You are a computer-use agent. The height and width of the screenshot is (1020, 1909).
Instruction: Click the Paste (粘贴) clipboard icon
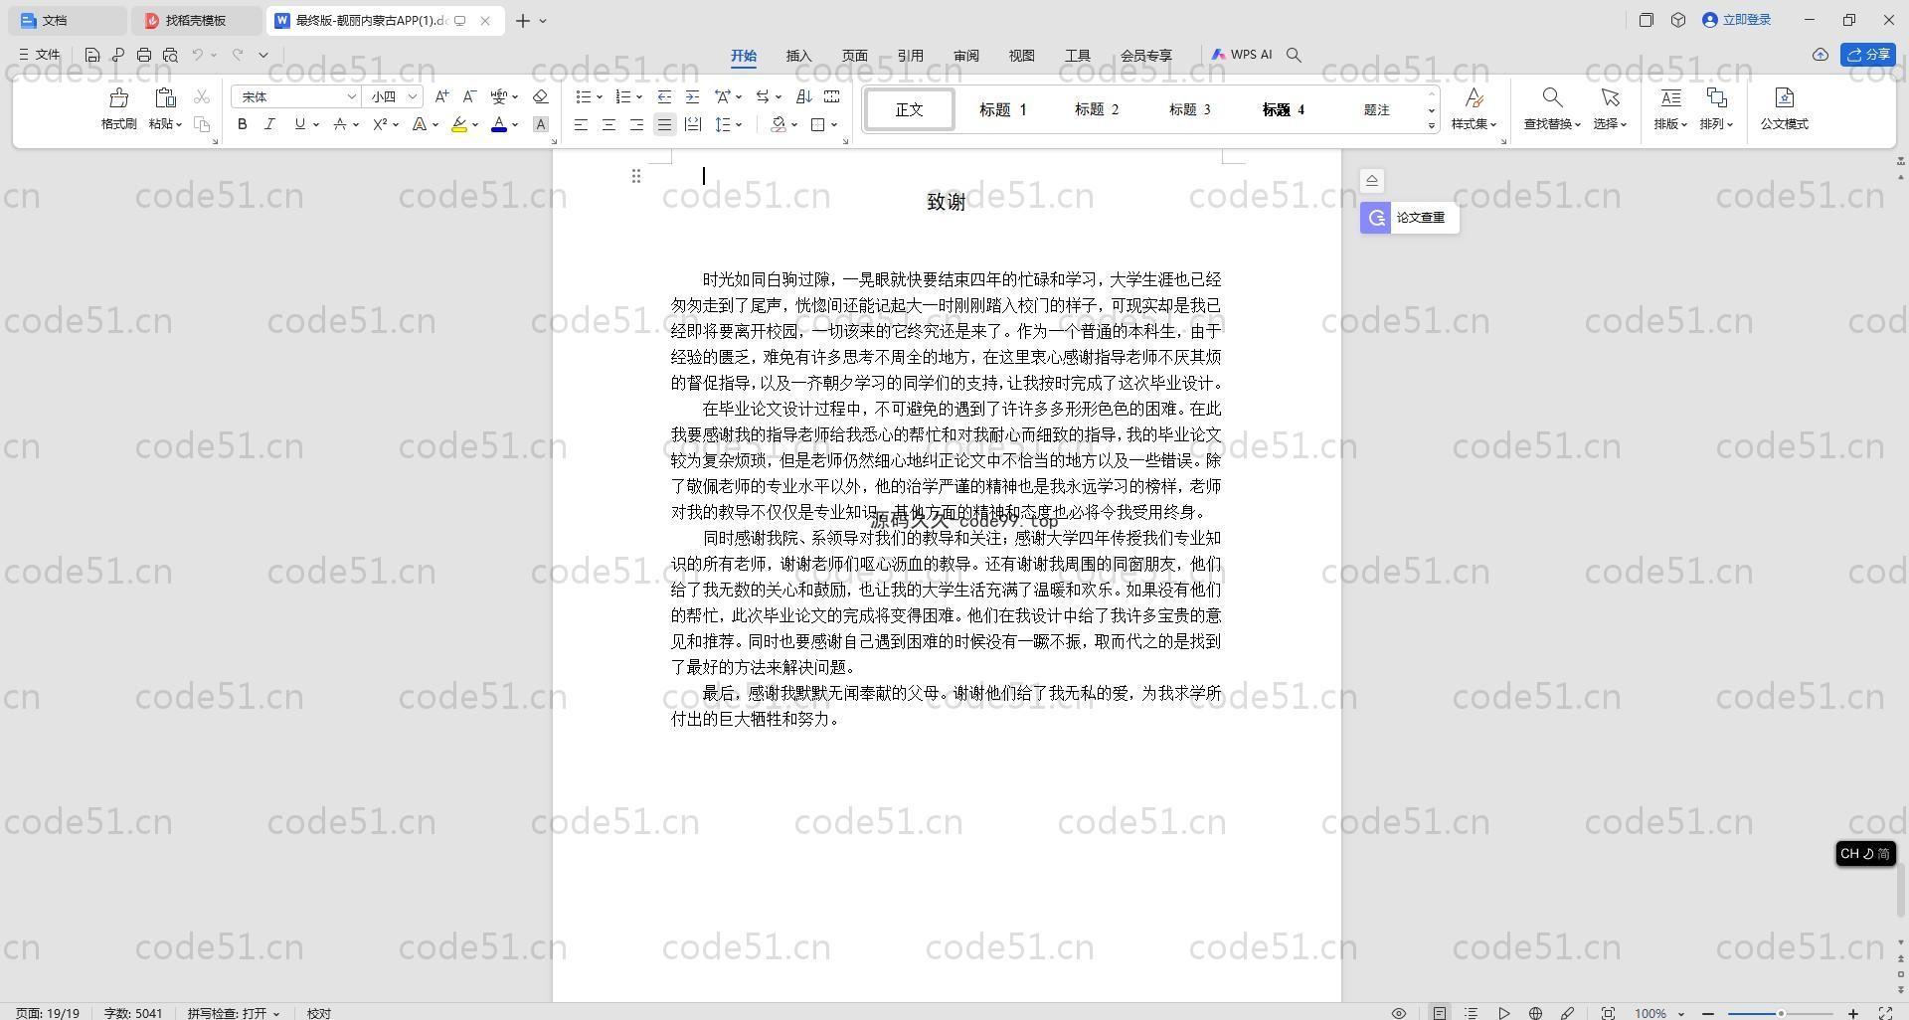(165, 97)
